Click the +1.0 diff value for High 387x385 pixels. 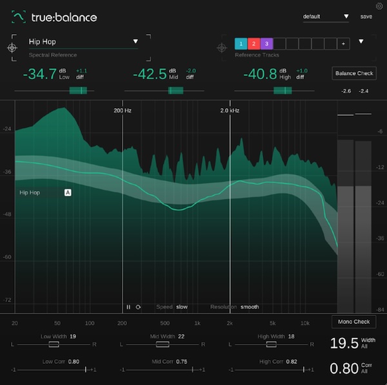click(302, 71)
